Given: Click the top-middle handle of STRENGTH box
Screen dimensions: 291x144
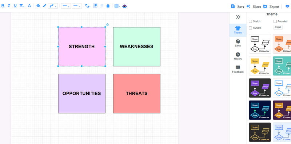Looking at the screenshot, I should pos(81,27).
